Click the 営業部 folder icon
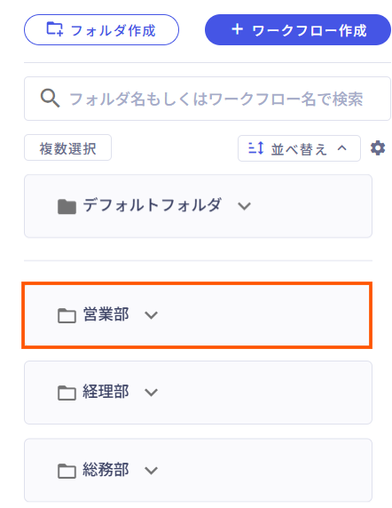Viewport: 392px width, 508px height. click(67, 315)
